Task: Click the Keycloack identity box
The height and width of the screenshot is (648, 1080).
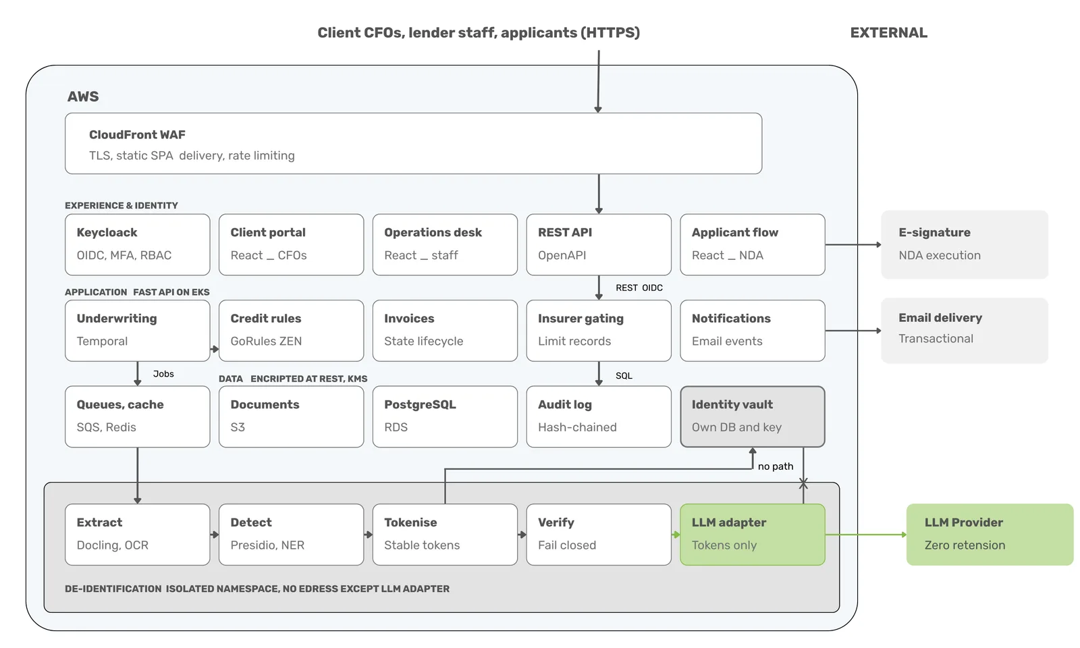Action: [137, 244]
